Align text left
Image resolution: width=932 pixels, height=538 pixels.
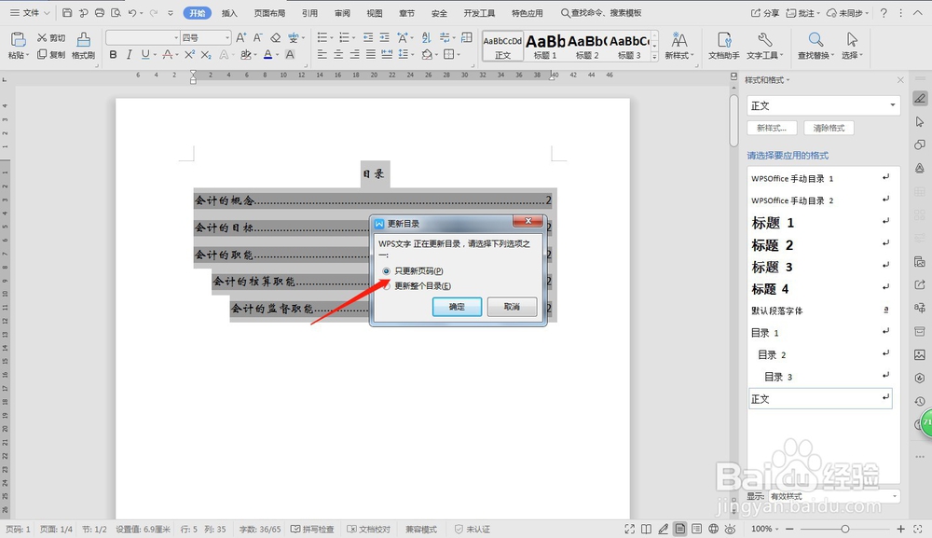tap(322, 55)
